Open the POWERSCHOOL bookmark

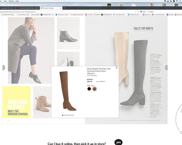pos(106,15)
